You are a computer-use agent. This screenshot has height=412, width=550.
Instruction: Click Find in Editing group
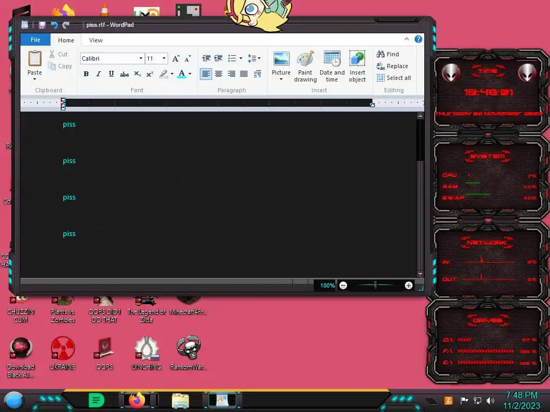click(388, 54)
